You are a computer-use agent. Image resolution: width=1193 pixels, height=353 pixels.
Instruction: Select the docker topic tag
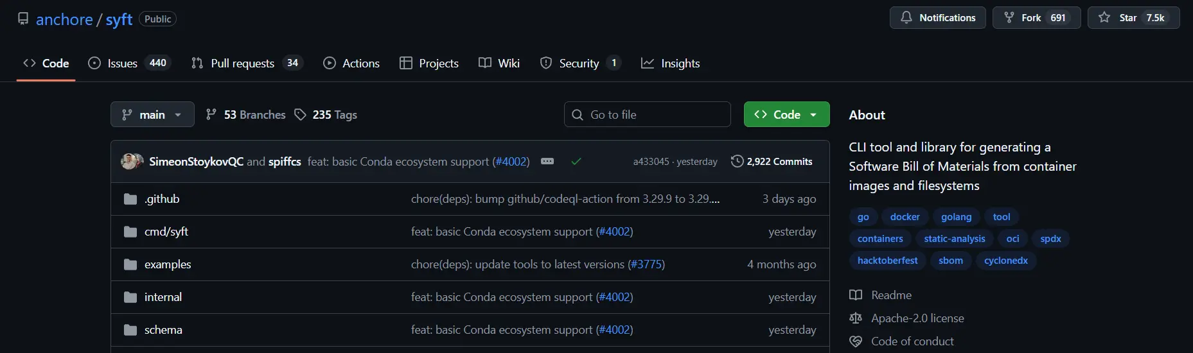[x=905, y=217]
